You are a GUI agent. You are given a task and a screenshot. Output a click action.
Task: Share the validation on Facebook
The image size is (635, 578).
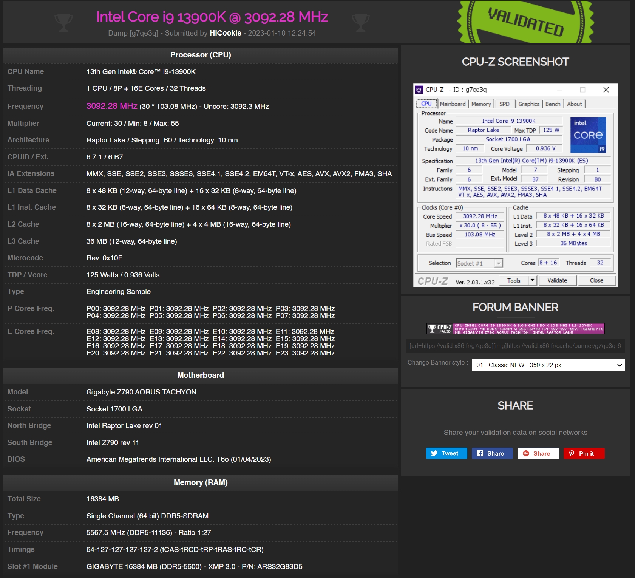click(492, 453)
